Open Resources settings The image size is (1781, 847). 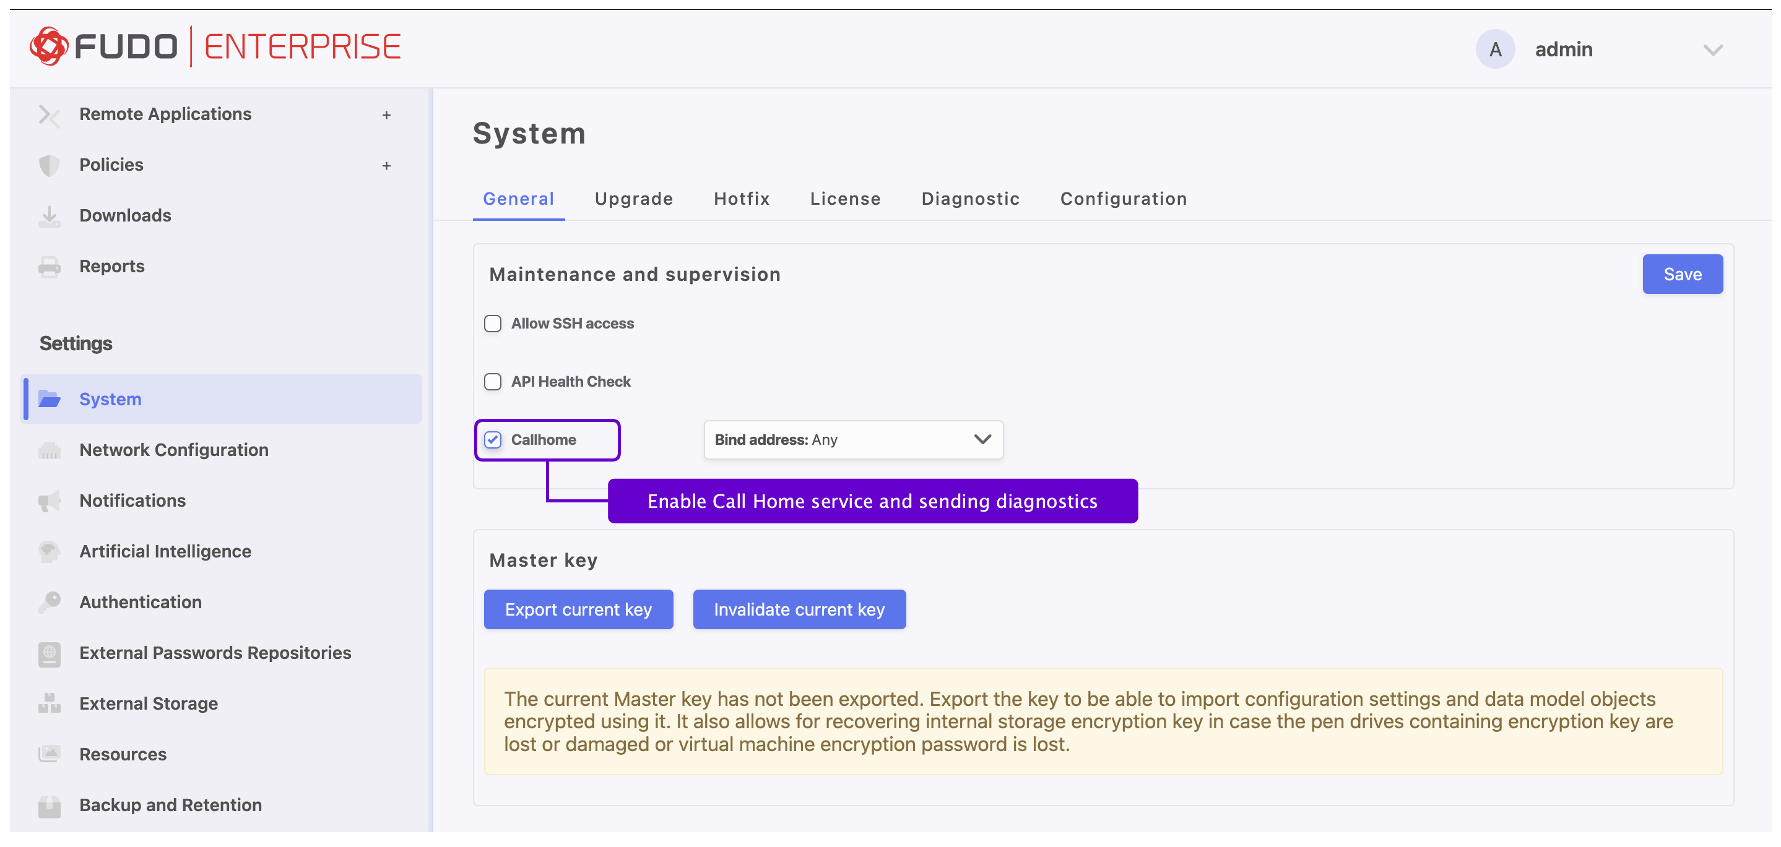click(123, 755)
